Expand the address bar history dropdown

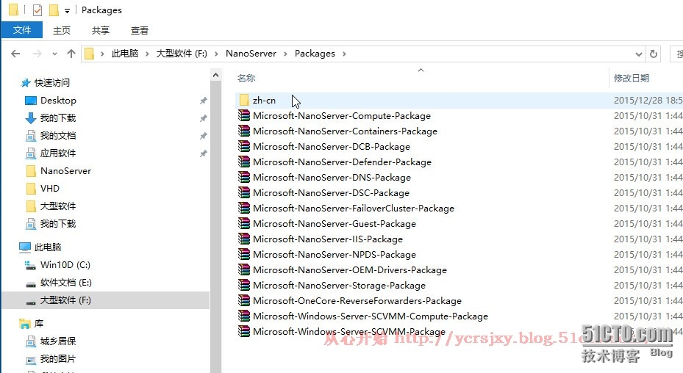click(639, 54)
